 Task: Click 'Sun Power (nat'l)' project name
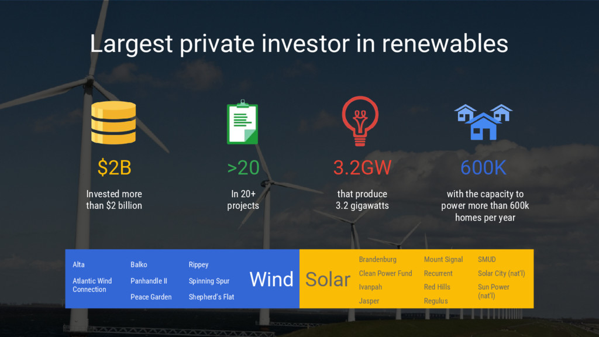pos(493,291)
